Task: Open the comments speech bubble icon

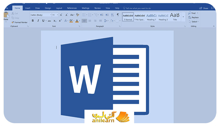Action: [x=212, y=8]
